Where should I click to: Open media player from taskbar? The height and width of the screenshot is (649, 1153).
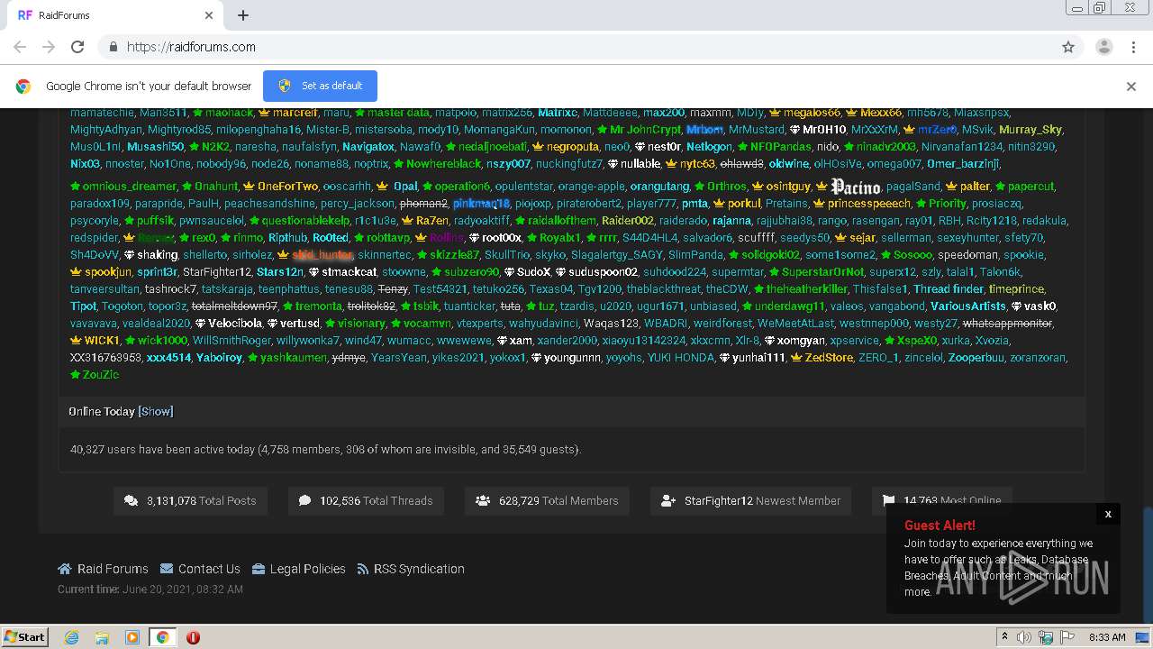pos(132,637)
